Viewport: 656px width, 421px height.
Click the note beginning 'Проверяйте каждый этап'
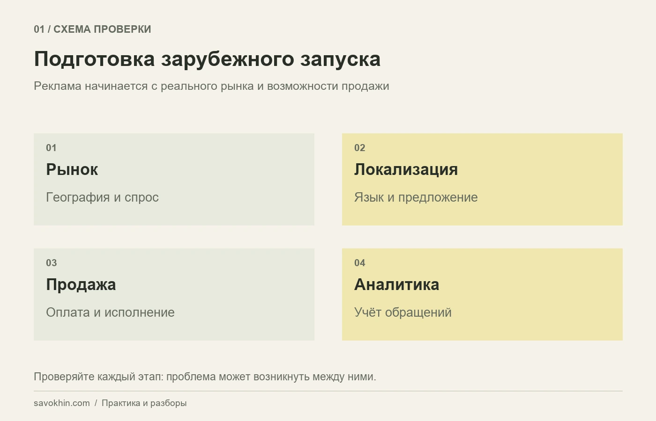pos(205,377)
